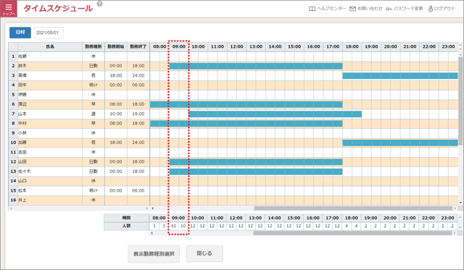
Task: Click the name 高橋 in row 3
Action: [x=22, y=75]
